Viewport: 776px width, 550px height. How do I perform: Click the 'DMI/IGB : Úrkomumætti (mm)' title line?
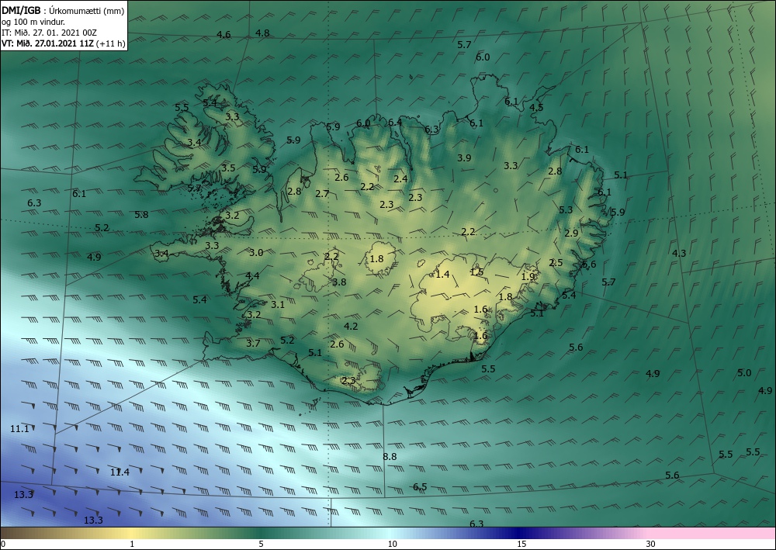(x=64, y=11)
